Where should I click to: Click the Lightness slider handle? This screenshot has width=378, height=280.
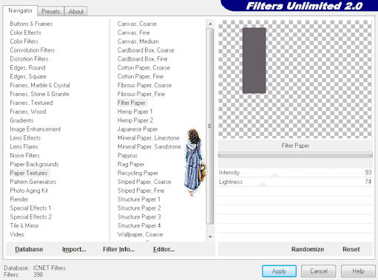[263, 184]
